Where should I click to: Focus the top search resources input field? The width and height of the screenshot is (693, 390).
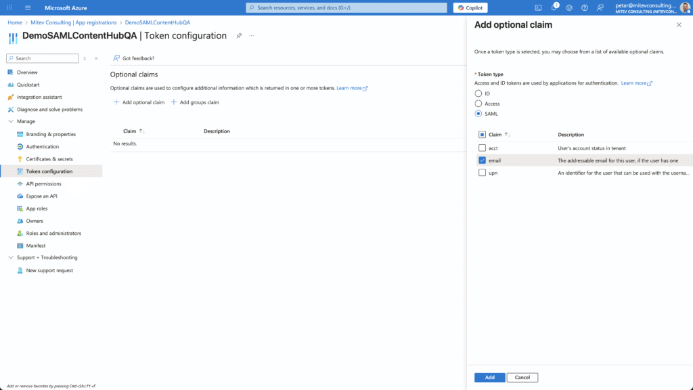346,8
